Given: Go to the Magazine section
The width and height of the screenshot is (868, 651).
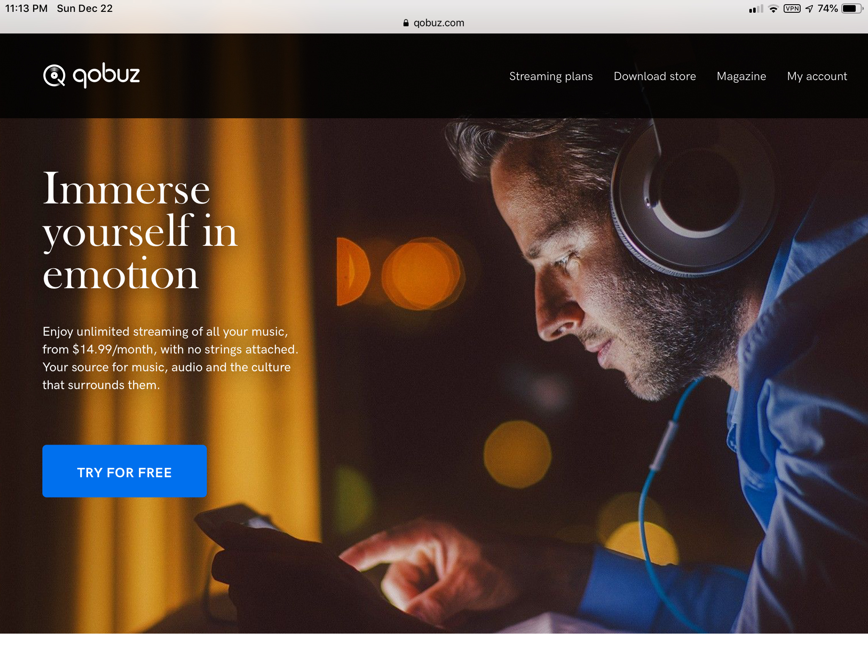Looking at the screenshot, I should pos(741,76).
